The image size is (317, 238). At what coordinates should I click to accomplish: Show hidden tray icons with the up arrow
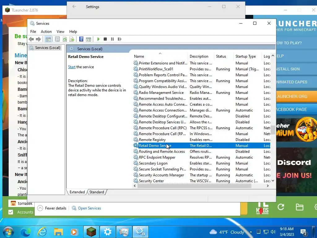coord(251,232)
